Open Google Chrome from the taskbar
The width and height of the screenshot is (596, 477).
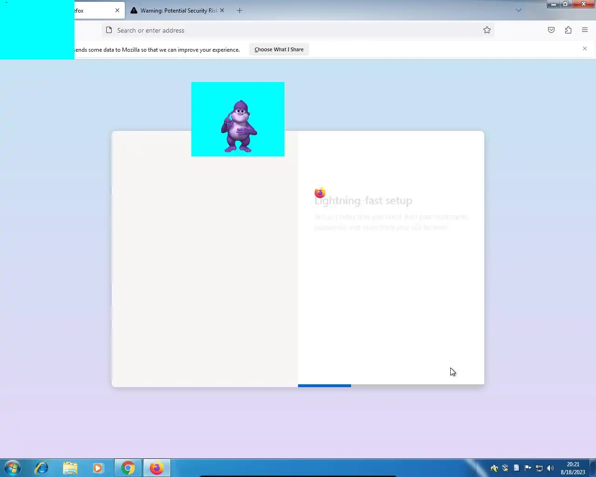[x=128, y=468]
